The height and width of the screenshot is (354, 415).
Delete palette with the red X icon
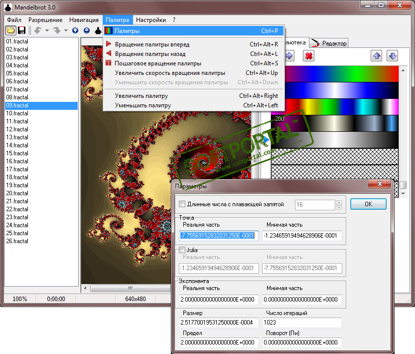(x=308, y=56)
